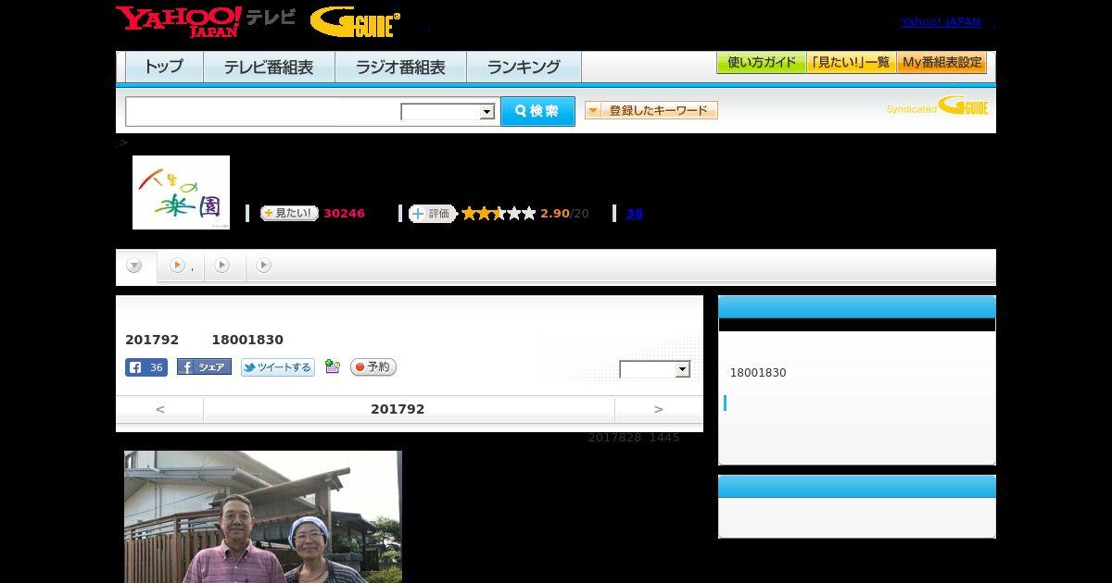Click the Yahoo! Japan TV logo
Viewport: 1112px width, 583px height.
tap(206, 21)
